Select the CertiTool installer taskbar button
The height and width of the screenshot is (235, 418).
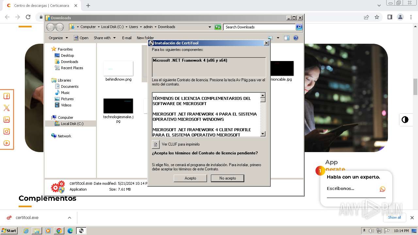coord(81,231)
